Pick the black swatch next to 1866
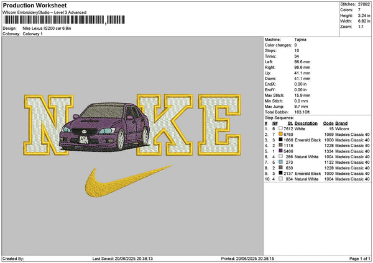 (x=281, y=140)
